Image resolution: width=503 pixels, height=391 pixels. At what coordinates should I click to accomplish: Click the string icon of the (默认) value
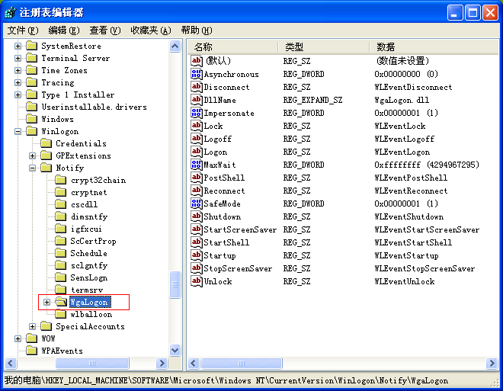tap(197, 61)
